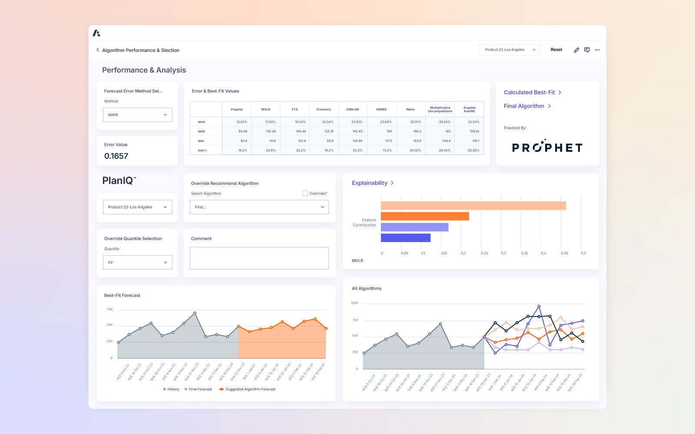
Task: Enable the Override? checkbox
Action: pyautogui.click(x=305, y=193)
